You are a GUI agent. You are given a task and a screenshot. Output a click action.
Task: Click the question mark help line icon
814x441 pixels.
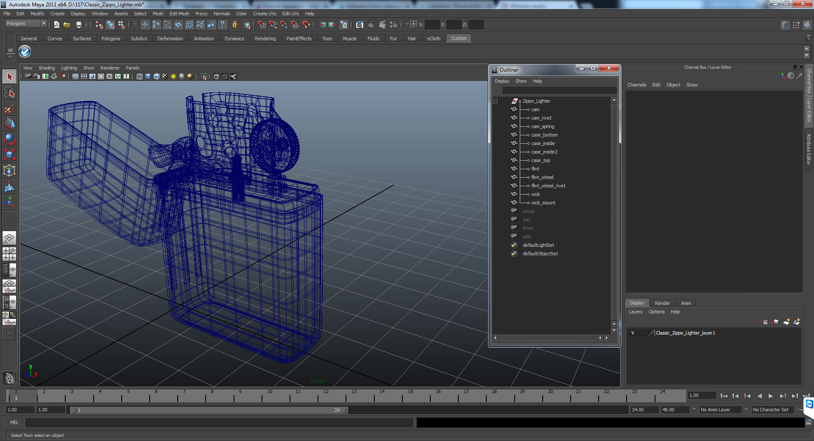pyautogui.click(x=222, y=25)
